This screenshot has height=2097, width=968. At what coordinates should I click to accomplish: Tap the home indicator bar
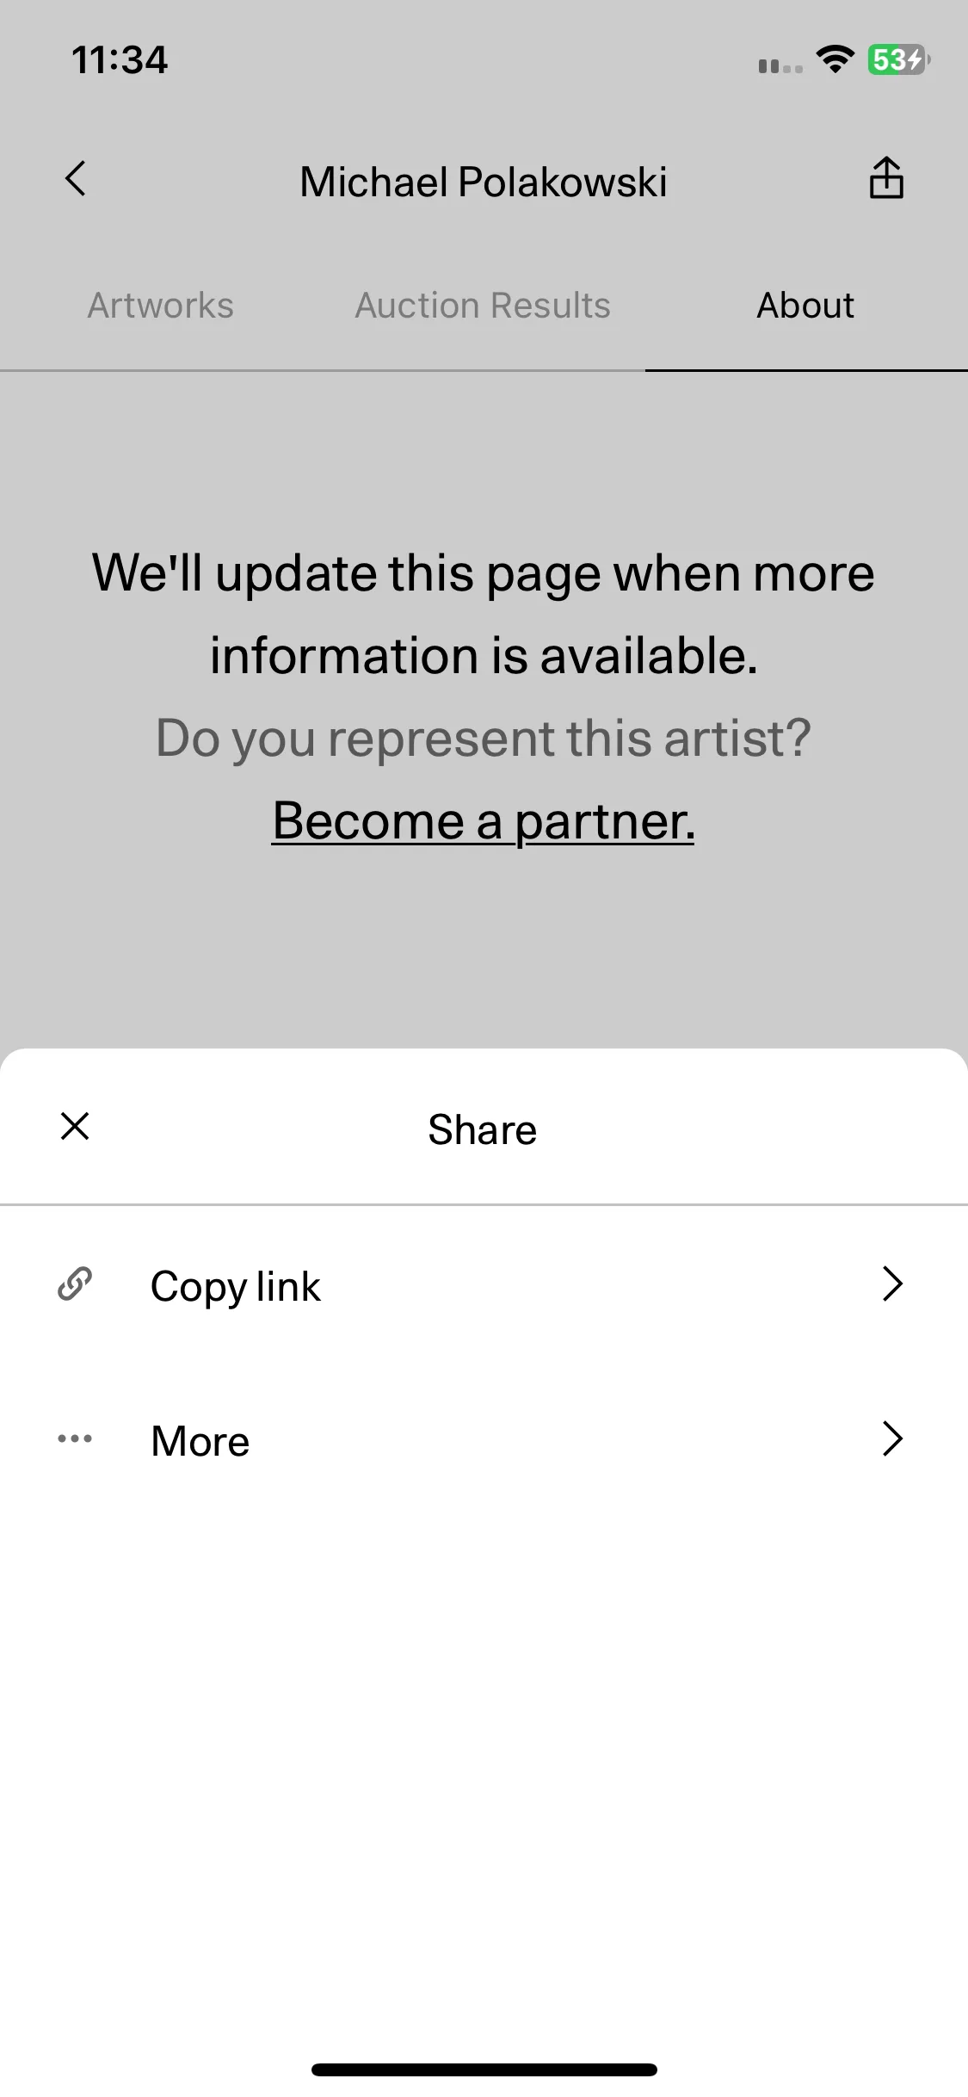[x=484, y=2069]
